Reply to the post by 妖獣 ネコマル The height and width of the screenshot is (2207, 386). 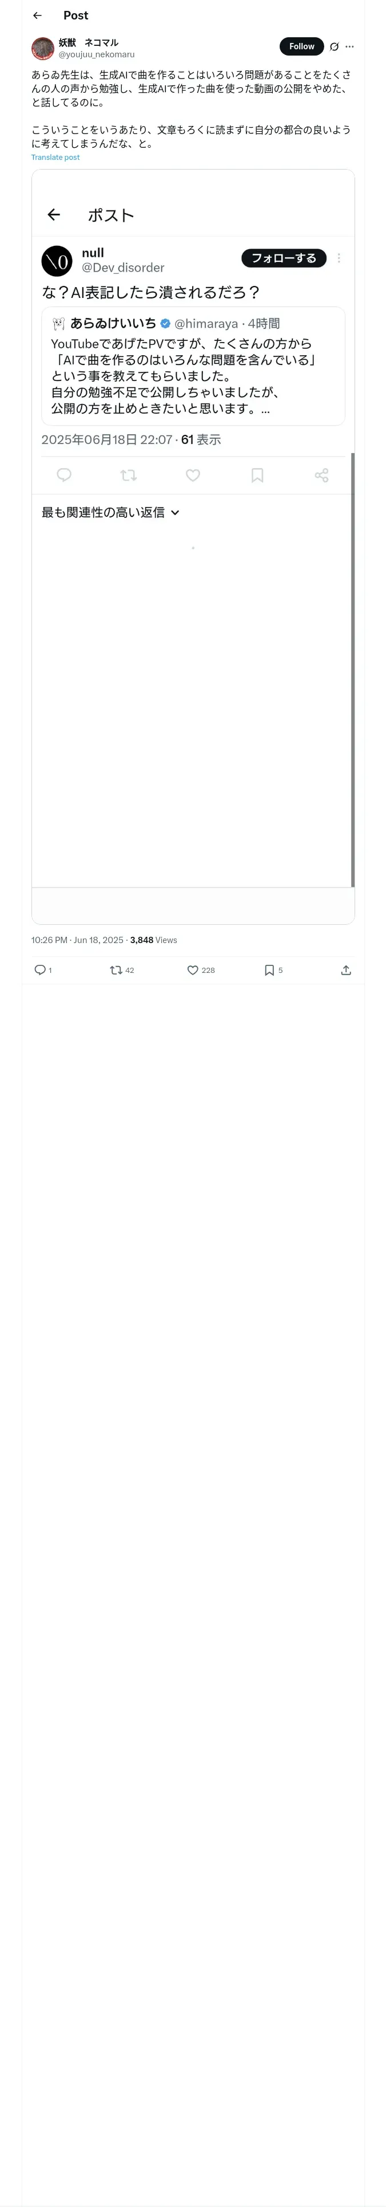coord(39,970)
